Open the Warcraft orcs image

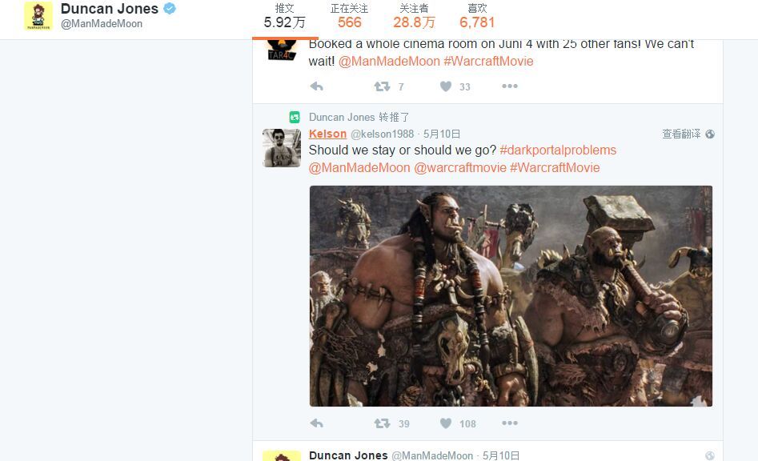point(511,296)
